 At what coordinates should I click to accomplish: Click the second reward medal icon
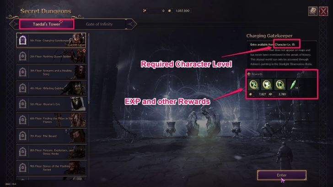pyautogui.click(x=267, y=84)
